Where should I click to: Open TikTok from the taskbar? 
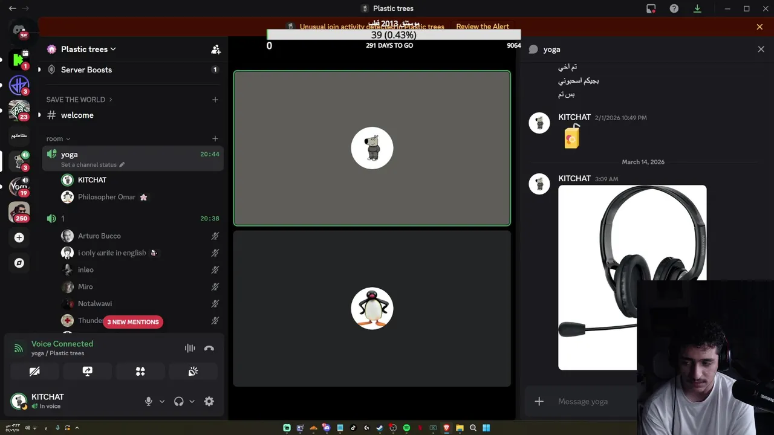353,428
